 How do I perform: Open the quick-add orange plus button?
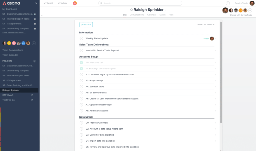click(75, 3)
